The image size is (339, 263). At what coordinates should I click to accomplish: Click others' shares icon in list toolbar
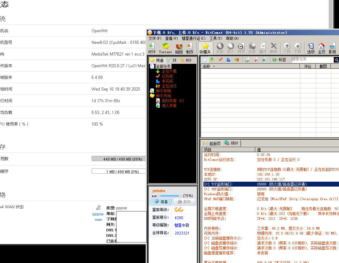point(264,60)
